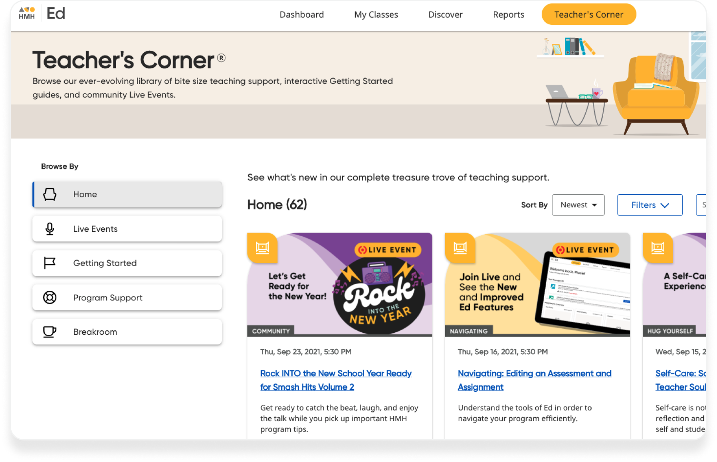
Task: Click the Rock into New Year thumbnail
Action: tap(340, 284)
